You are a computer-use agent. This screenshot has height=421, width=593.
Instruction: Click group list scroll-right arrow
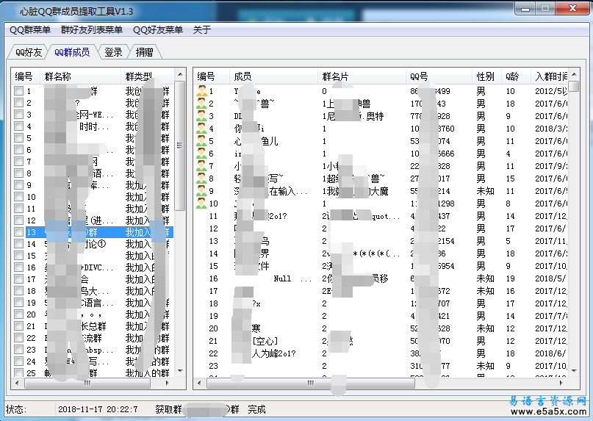coord(168,383)
